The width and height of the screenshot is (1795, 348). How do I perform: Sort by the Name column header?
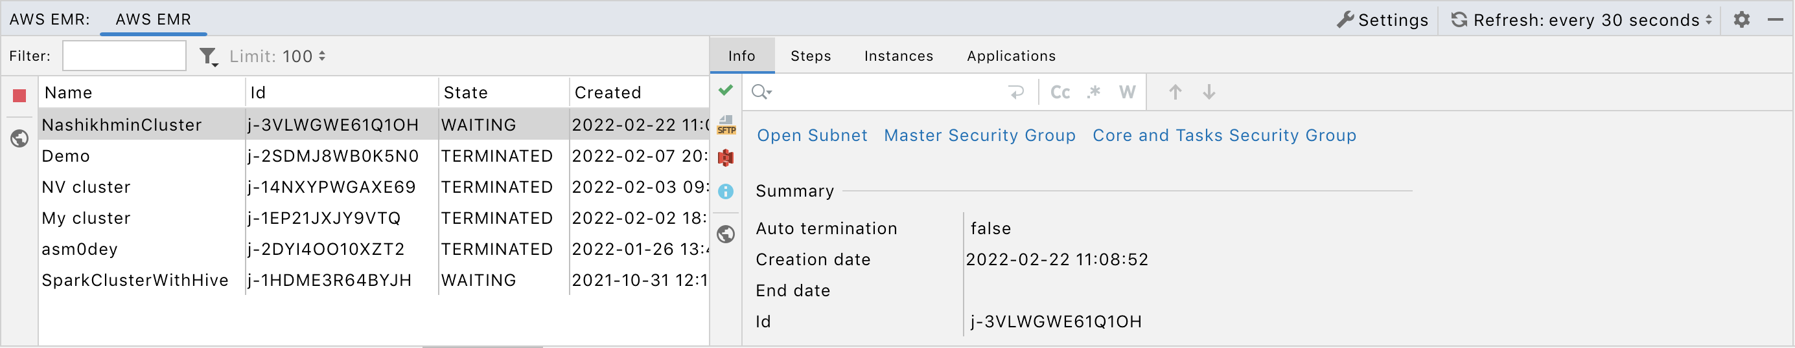[x=141, y=92]
